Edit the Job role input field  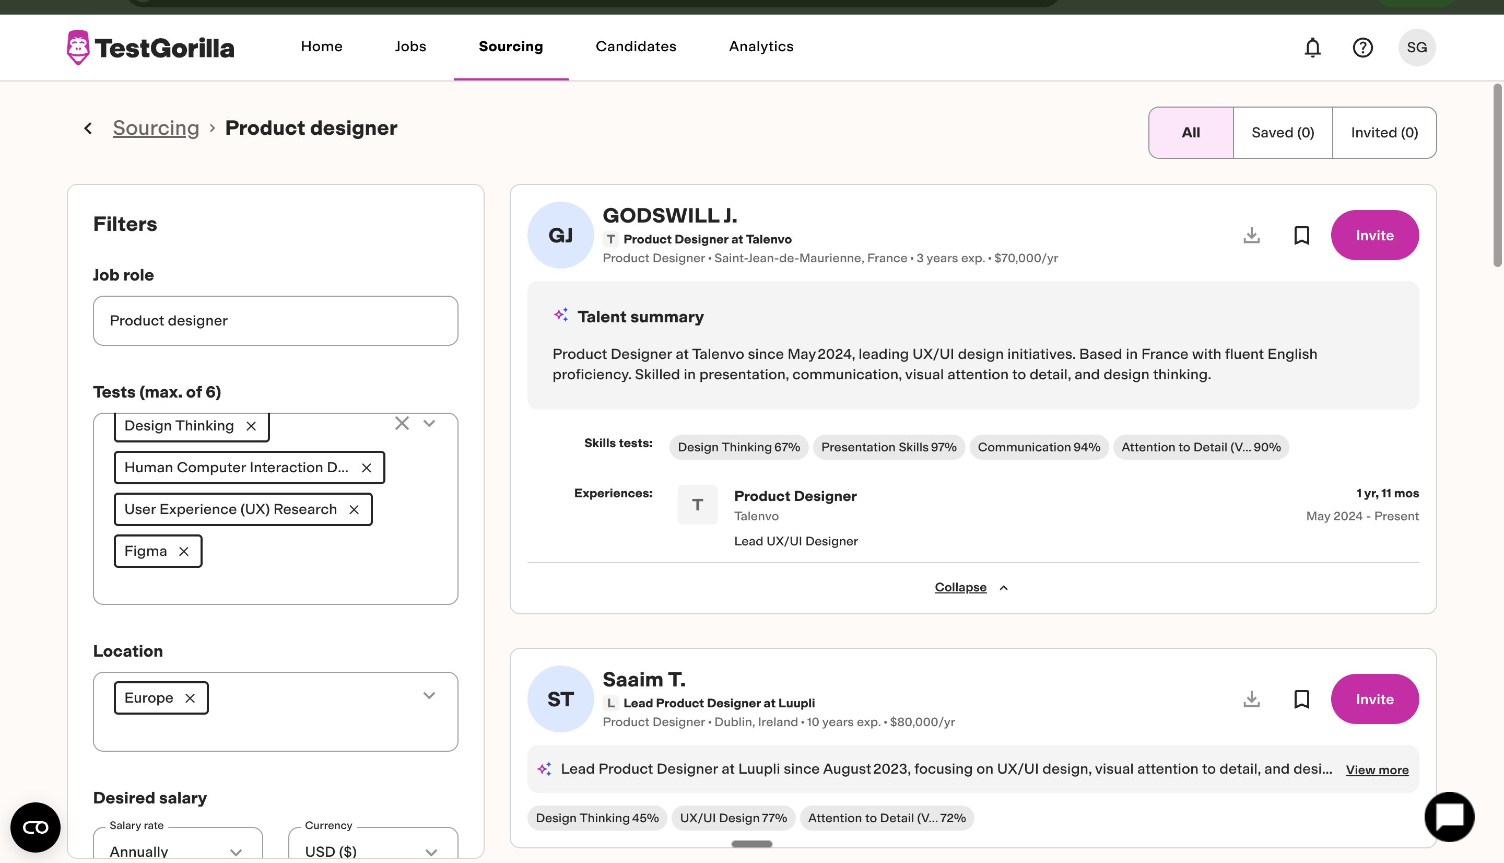coord(275,321)
